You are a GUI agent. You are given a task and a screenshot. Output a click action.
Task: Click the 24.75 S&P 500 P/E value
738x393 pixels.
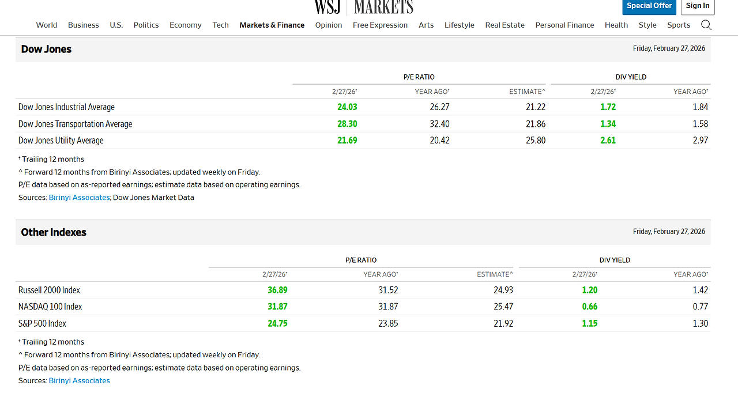coord(277,324)
